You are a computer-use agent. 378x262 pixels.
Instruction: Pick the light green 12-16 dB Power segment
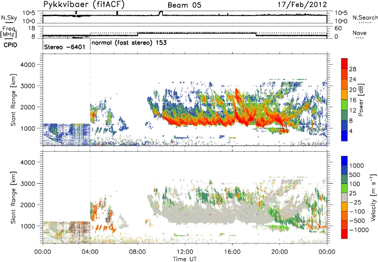click(x=344, y=105)
